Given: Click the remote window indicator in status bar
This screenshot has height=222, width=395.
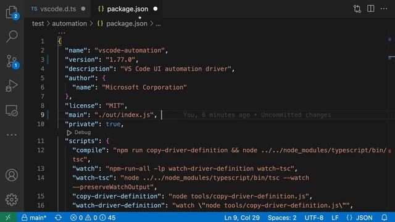Looking at the screenshot, I should click(x=8, y=218).
